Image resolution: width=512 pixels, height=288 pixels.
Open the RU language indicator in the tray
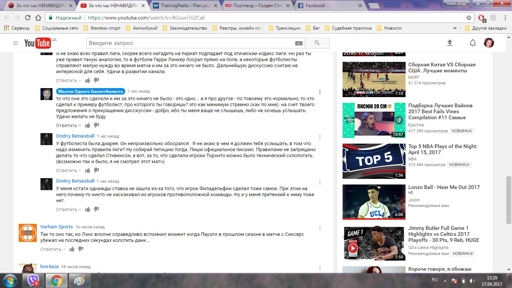[435, 280]
